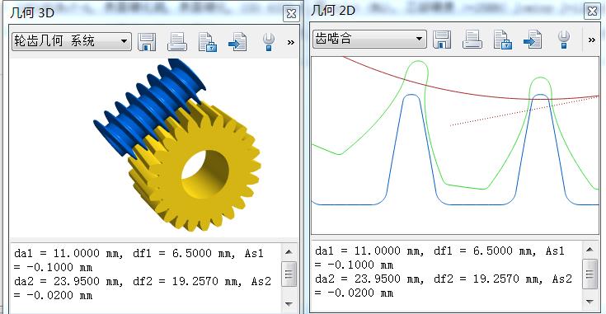Save the 2D meshing graphic
Viewport: 606px width, 314px height.
tap(442, 40)
